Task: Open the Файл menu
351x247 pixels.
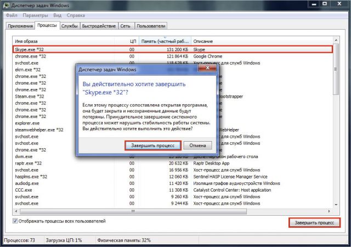Action: pos(12,15)
